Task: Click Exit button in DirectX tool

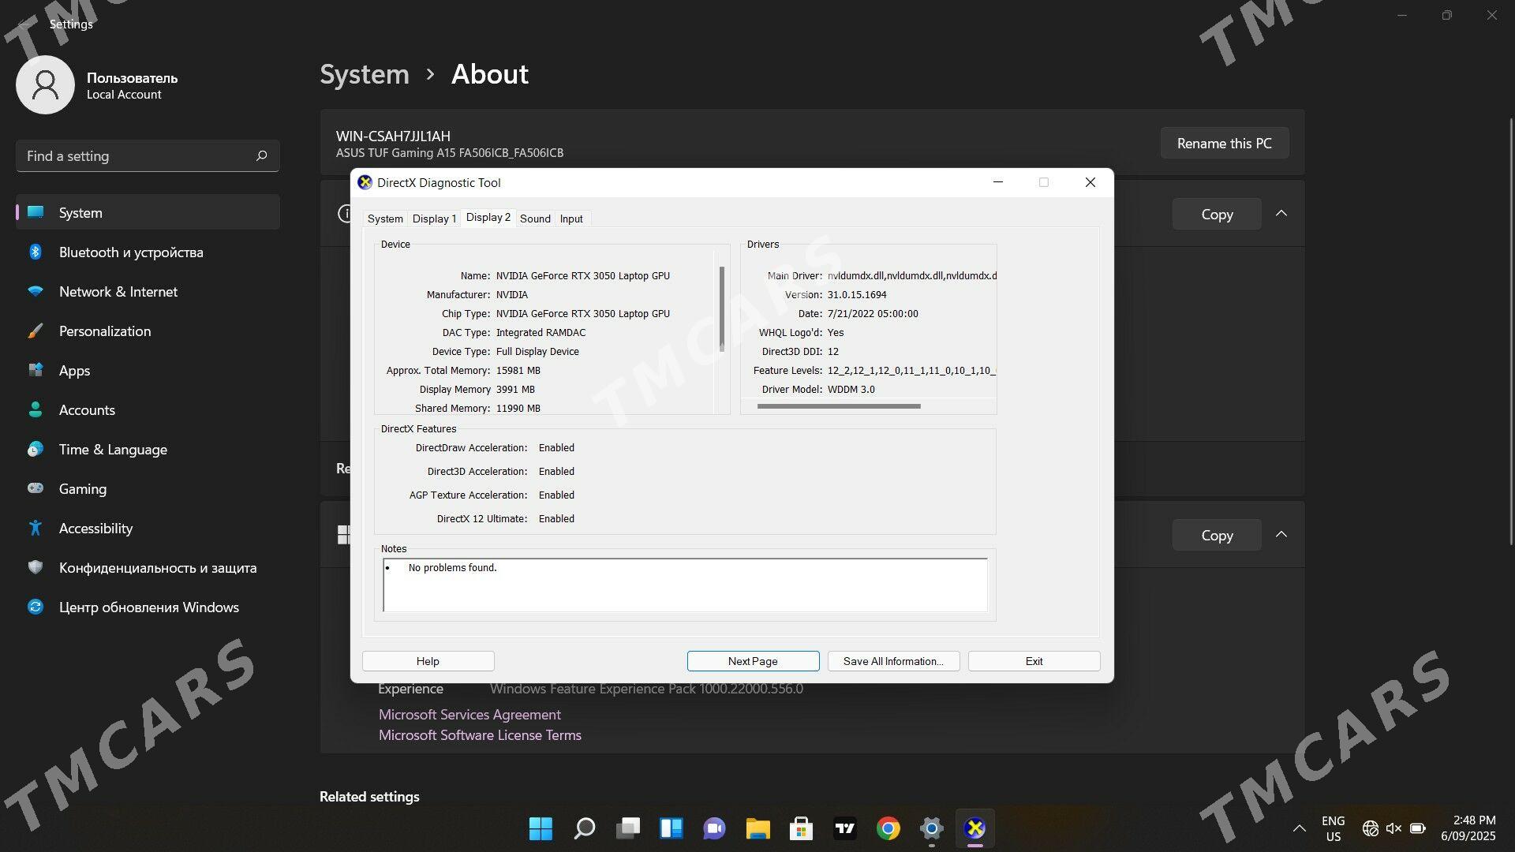Action: click(x=1034, y=661)
